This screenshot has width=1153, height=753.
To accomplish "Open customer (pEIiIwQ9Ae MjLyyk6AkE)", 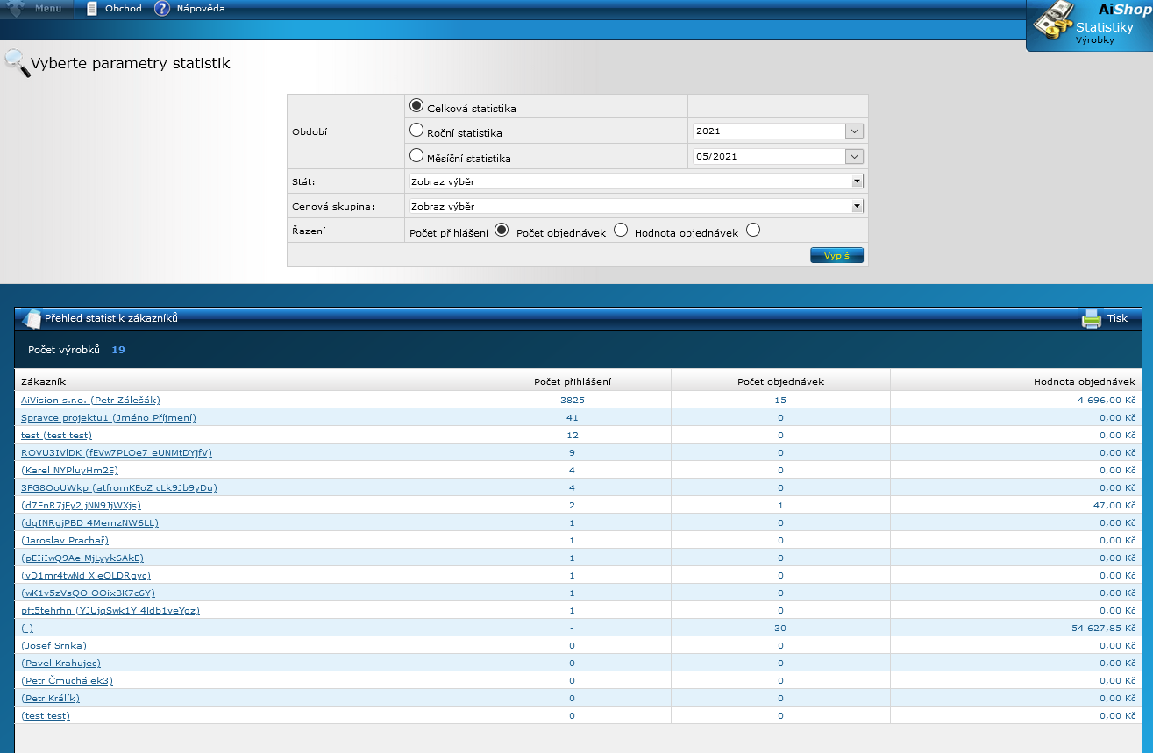I will (82, 558).
